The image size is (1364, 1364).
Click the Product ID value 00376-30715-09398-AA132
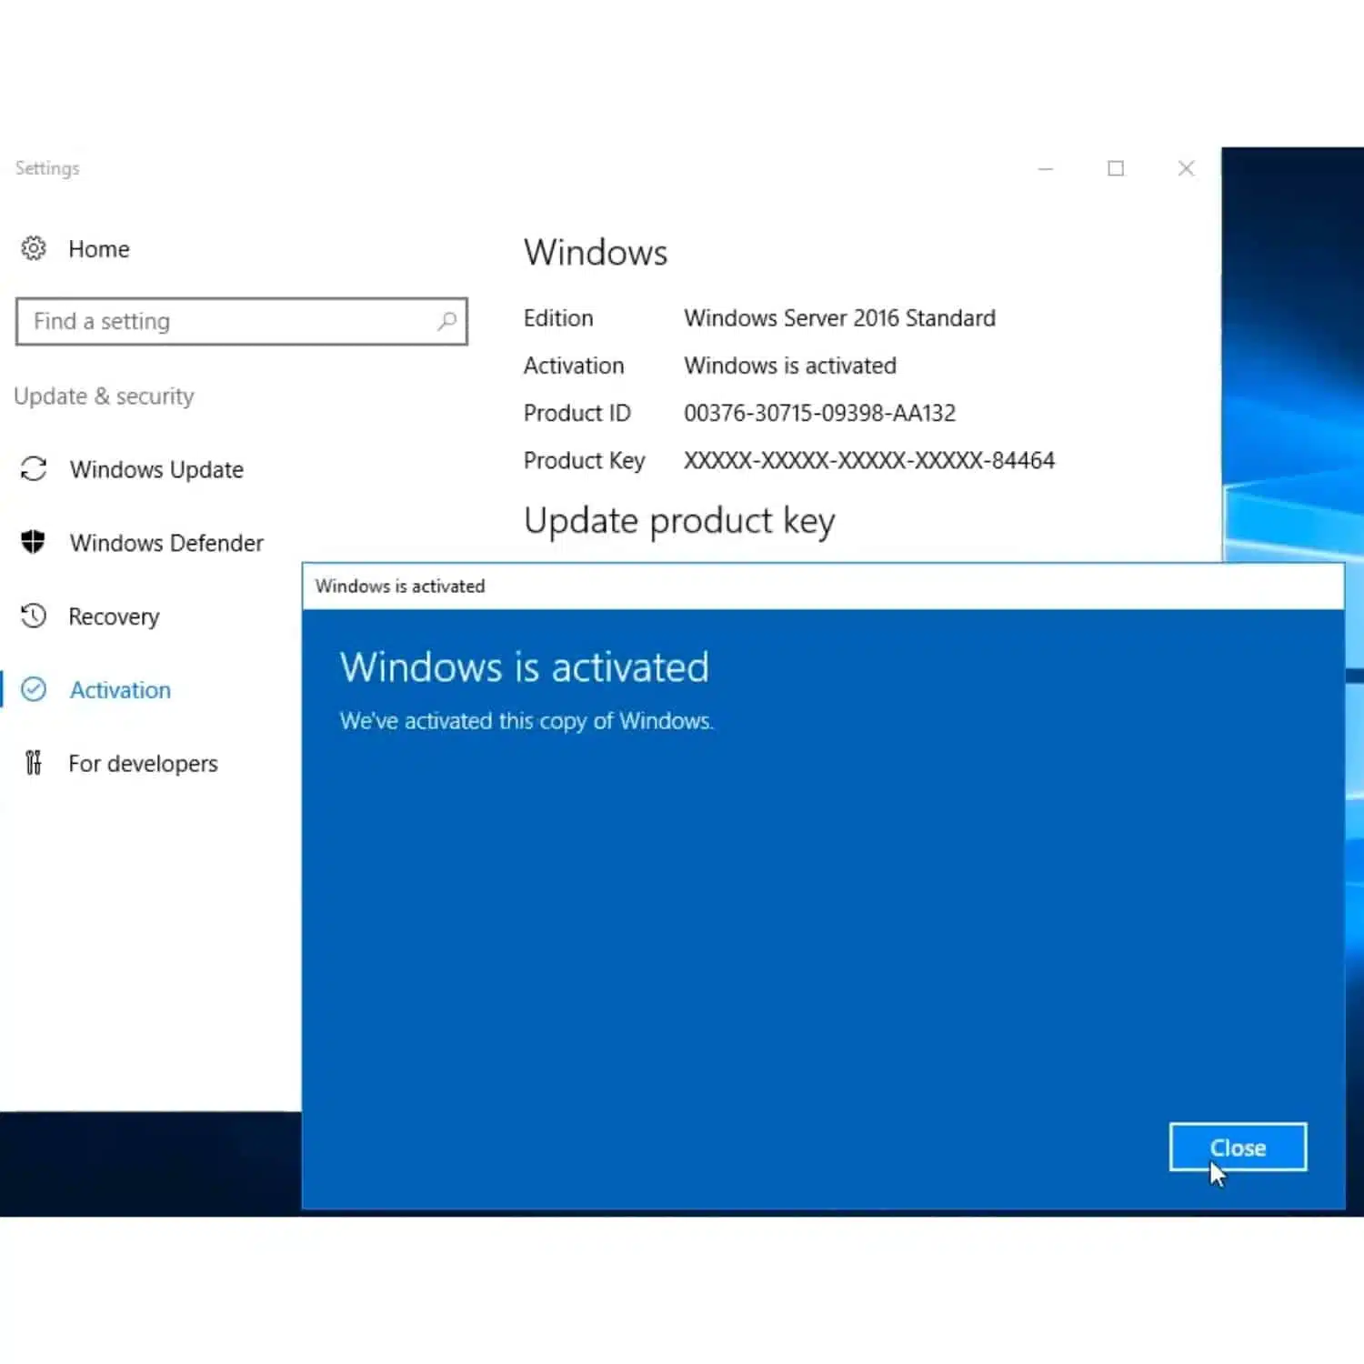click(x=819, y=413)
